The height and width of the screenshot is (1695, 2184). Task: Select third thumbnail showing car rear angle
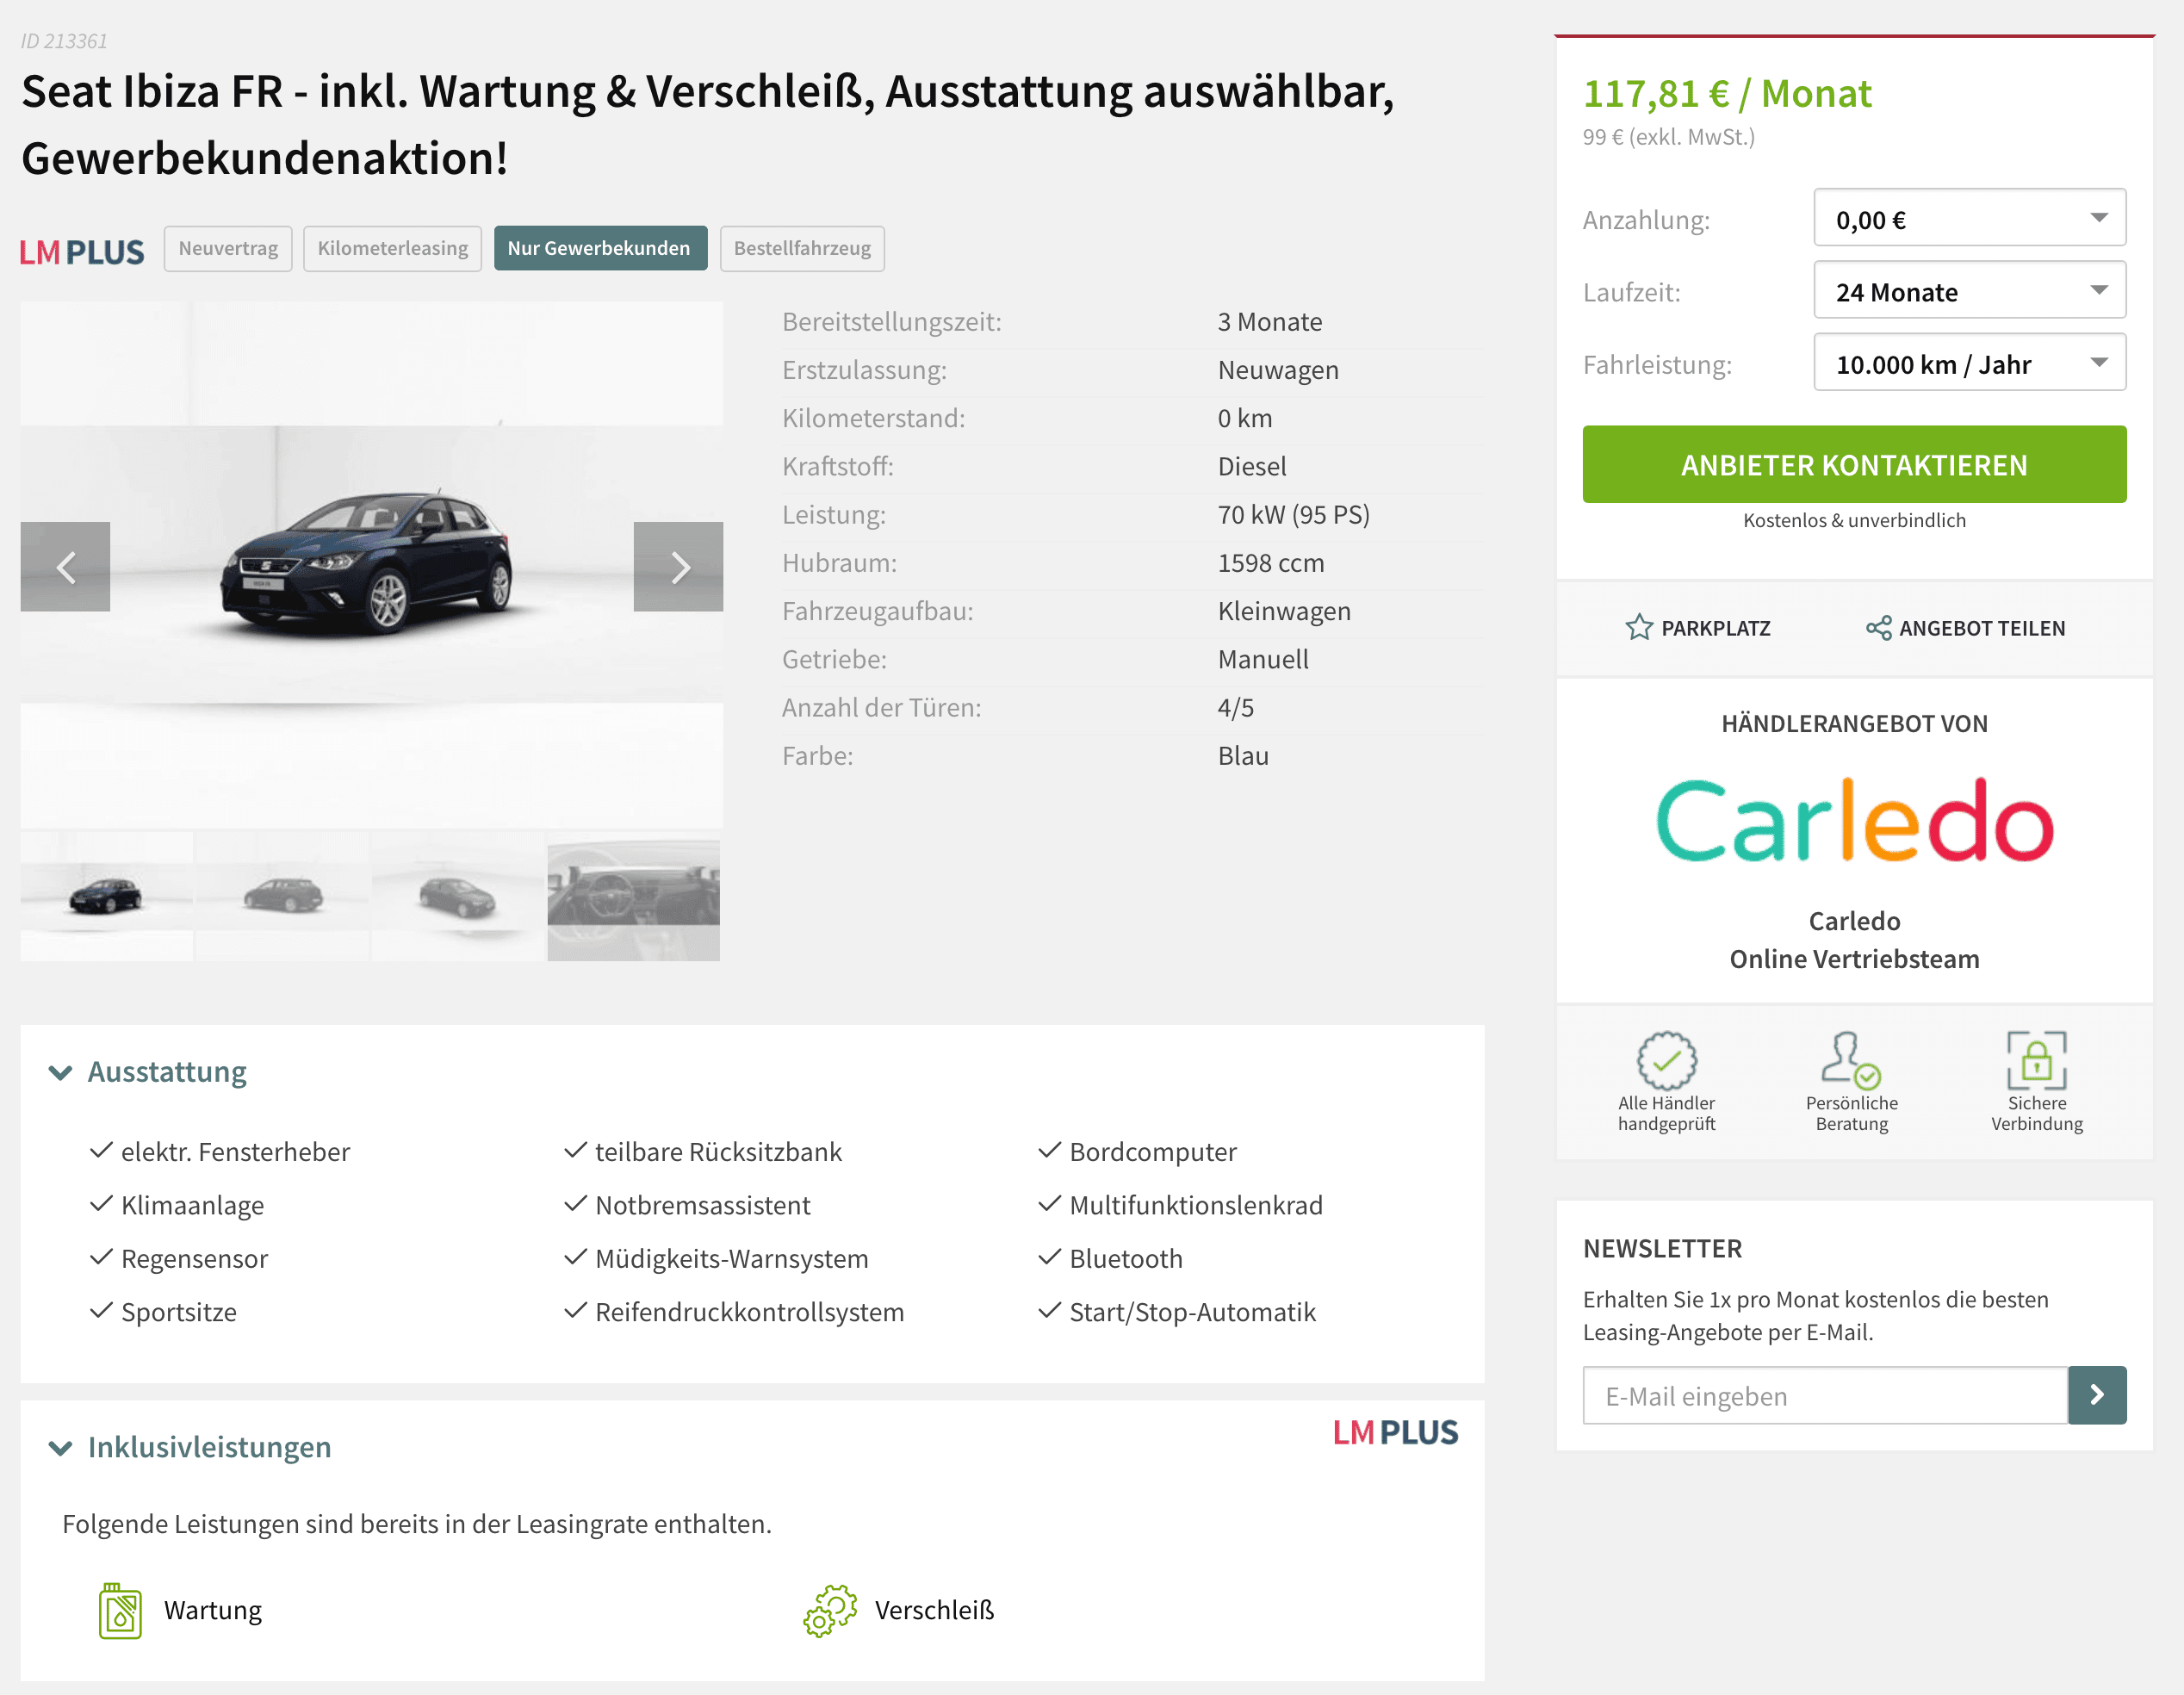tap(458, 896)
